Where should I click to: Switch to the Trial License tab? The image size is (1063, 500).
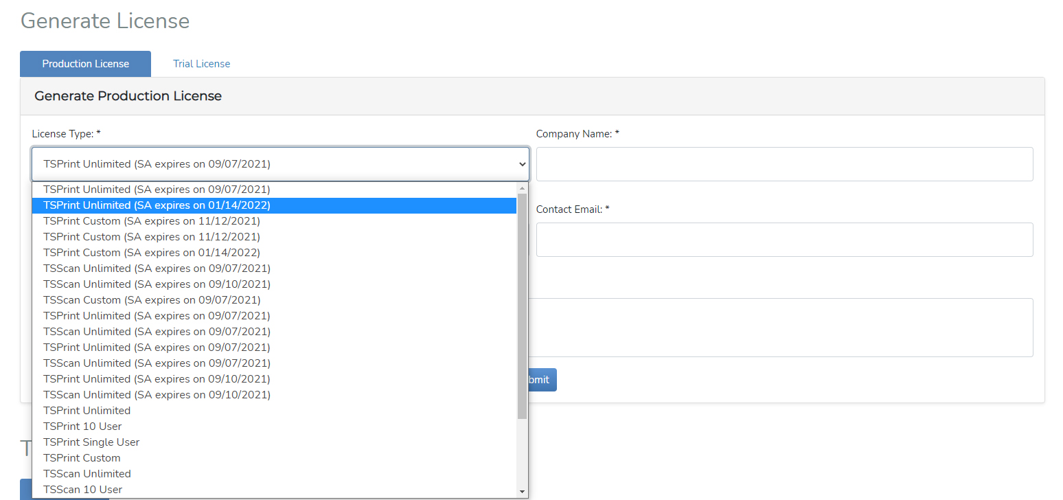tap(201, 64)
